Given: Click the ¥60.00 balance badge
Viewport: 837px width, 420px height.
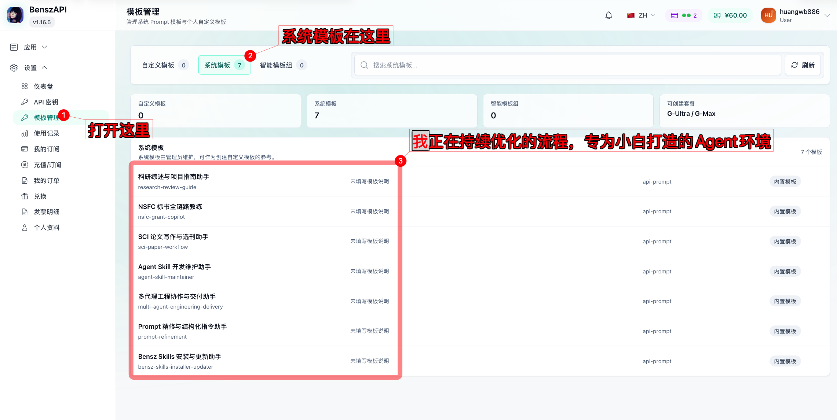Looking at the screenshot, I should [x=730, y=15].
